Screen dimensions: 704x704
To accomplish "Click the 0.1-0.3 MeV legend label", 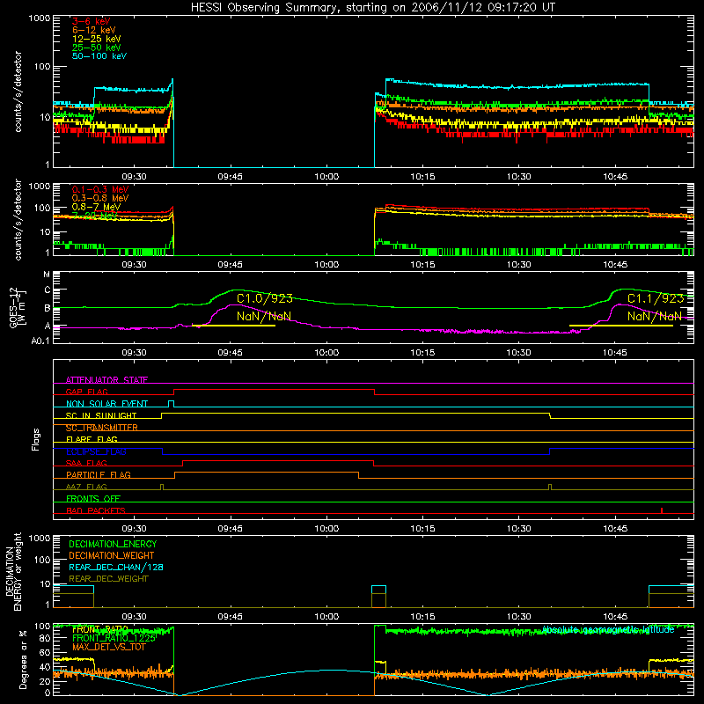I will [100, 189].
